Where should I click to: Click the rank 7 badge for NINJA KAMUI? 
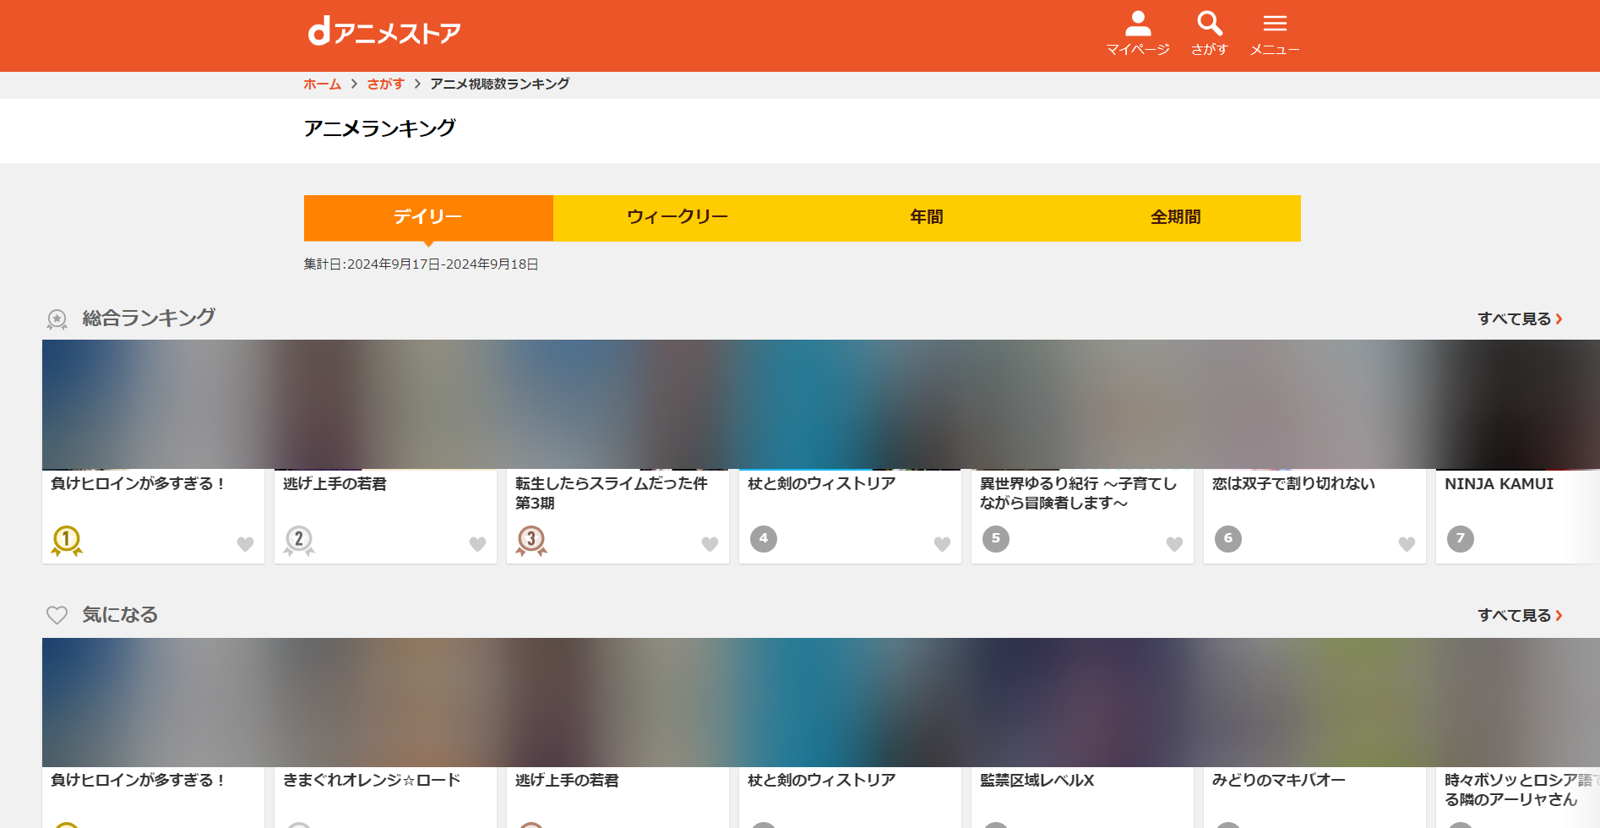click(x=1461, y=538)
